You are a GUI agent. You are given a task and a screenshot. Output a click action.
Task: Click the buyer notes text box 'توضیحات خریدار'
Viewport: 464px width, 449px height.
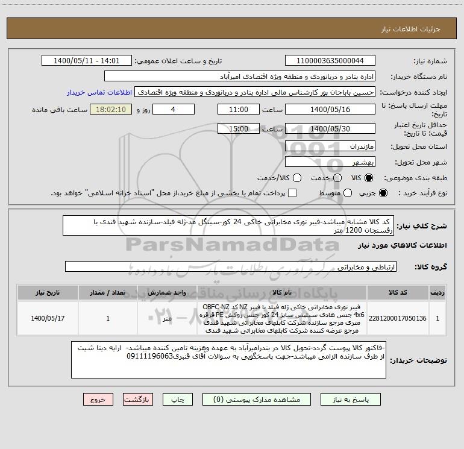click(228, 360)
